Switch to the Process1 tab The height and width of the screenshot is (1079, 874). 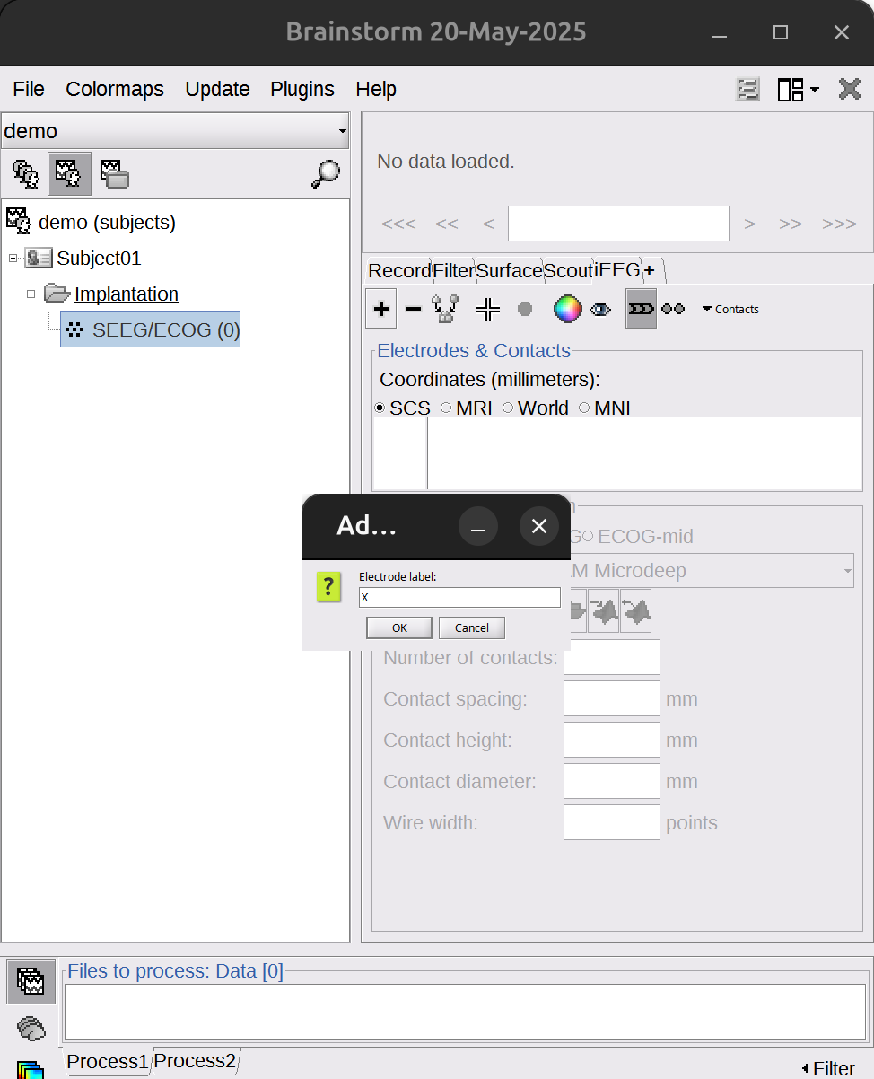107,1061
